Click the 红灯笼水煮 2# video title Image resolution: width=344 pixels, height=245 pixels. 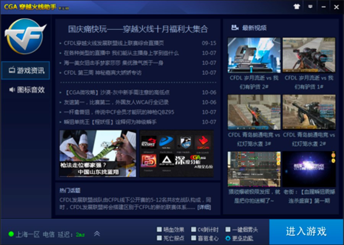(x=309, y=139)
